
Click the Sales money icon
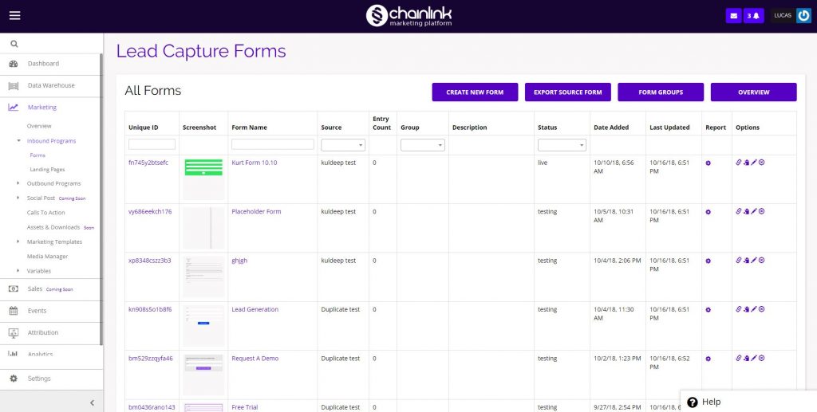tap(14, 288)
